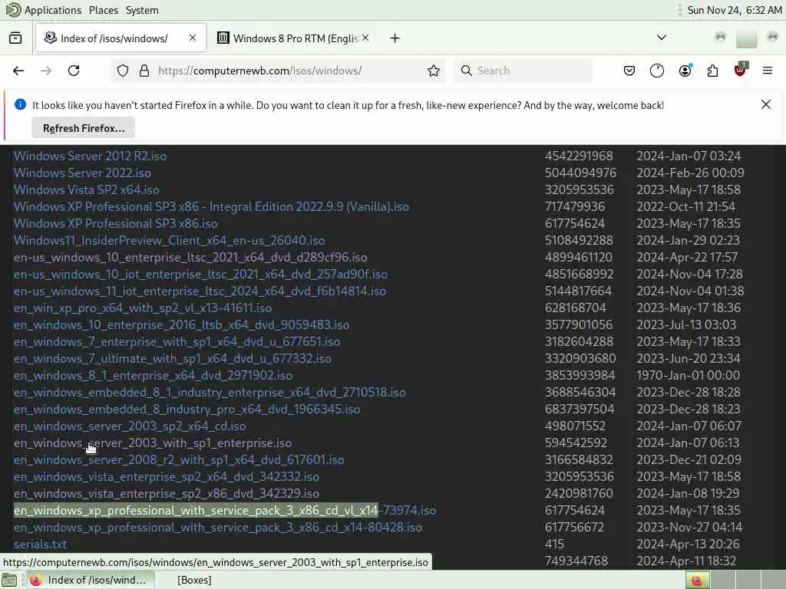The height and width of the screenshot is (589, 786).
Task: Download en_windows_server_2003_sp2_x64_cd.iso
Action: [129, 426]
